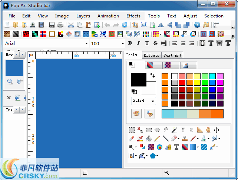Open the font size 100 dropdown
Image resolution: width=238 pixels, height=180 pixels.
click(123, 43)
